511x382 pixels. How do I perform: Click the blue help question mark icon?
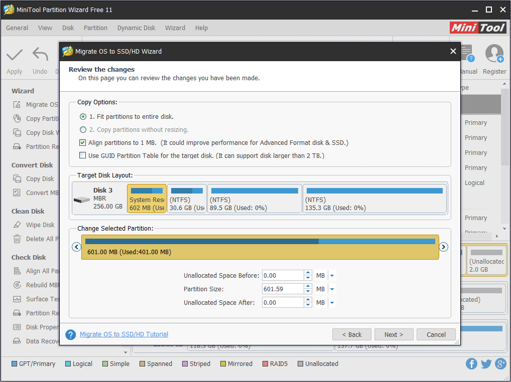tap(70, 334)
